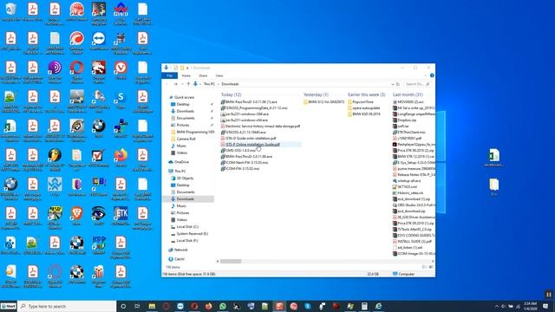The height and width of the screenshot is (312, 555).
Task: Open the Recycle Bin desktop icon
Action: [x=11, y=12]
